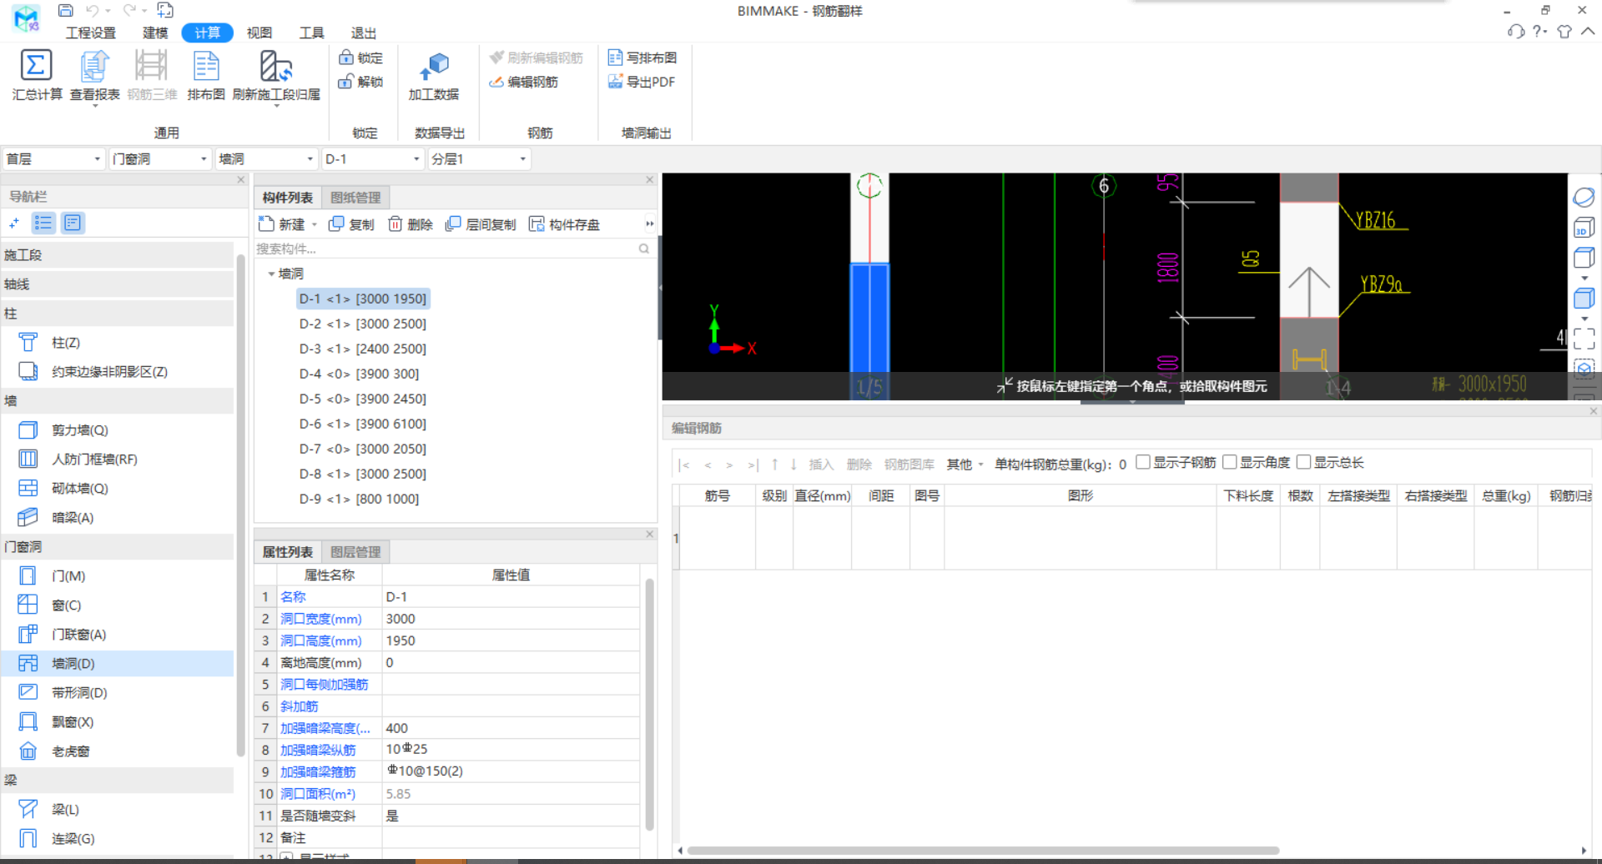
Task: Click 层间复制 copy between floors
Action: (x=481, y=224)
